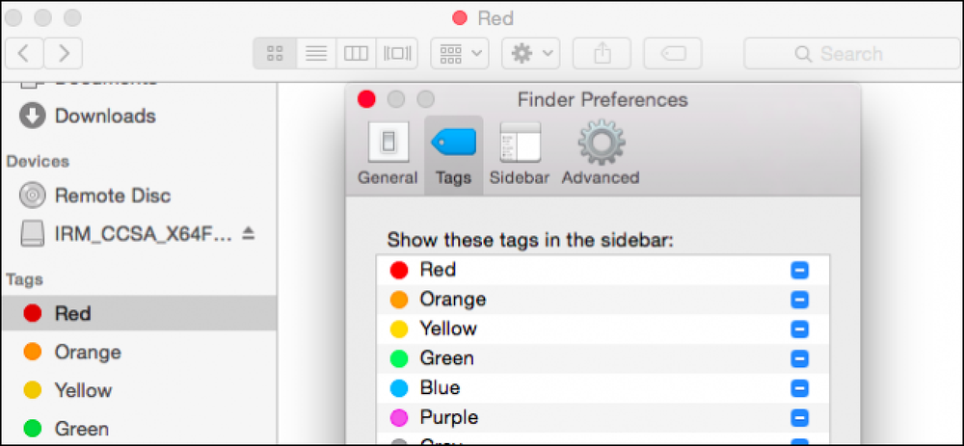The image size is (964, 446).
Task: Switch Finder to column view
Action: tap(356, 53)
